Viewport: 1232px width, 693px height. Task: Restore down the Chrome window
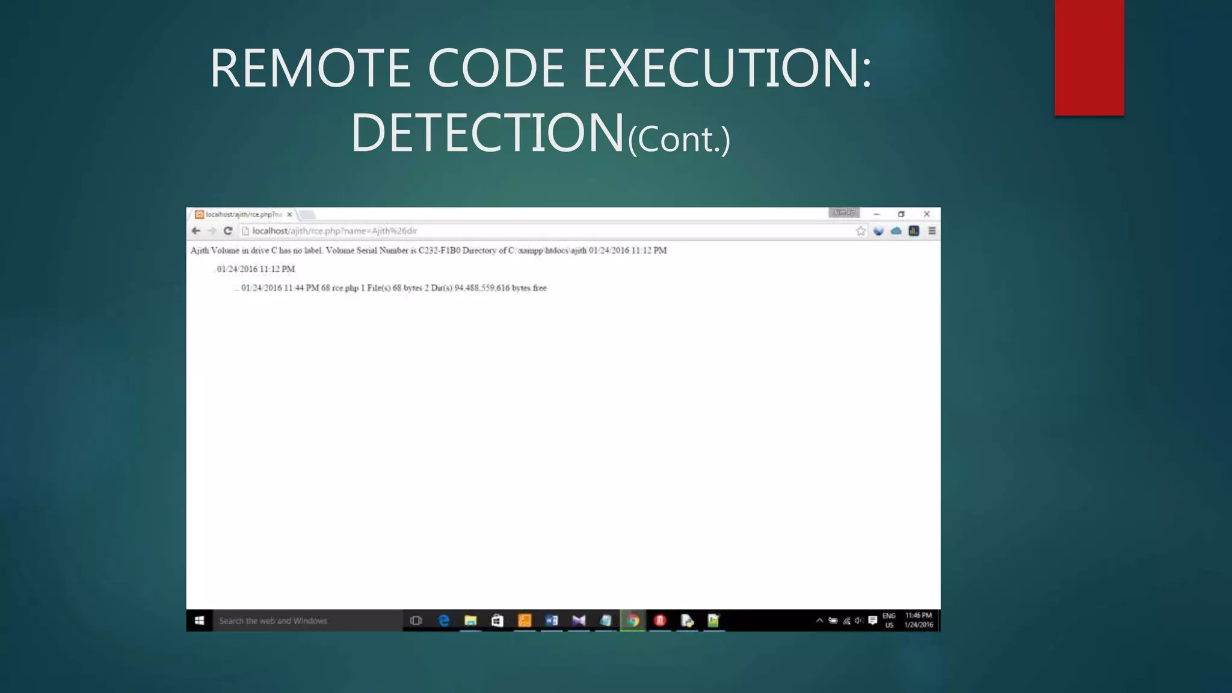(x=901, y=214)
